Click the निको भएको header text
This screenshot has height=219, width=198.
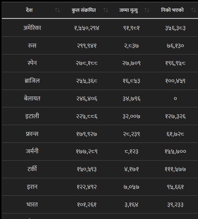(x=172, y=10)
